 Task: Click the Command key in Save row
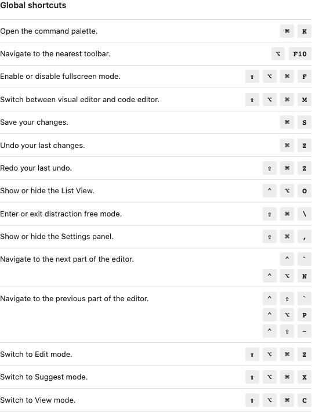point(287,122)
